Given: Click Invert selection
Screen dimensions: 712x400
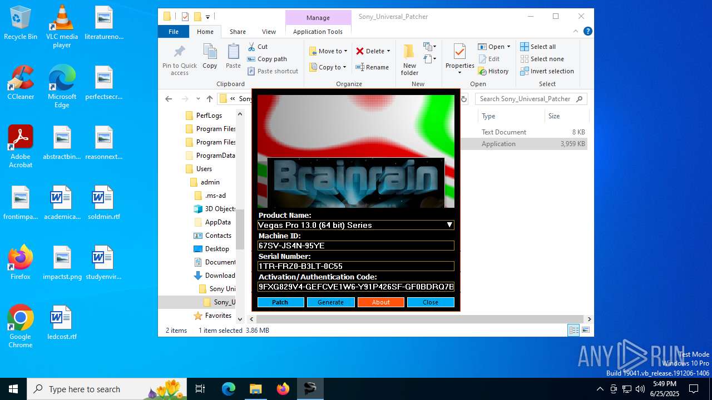Looking at the screenshot, I should 547,71.
